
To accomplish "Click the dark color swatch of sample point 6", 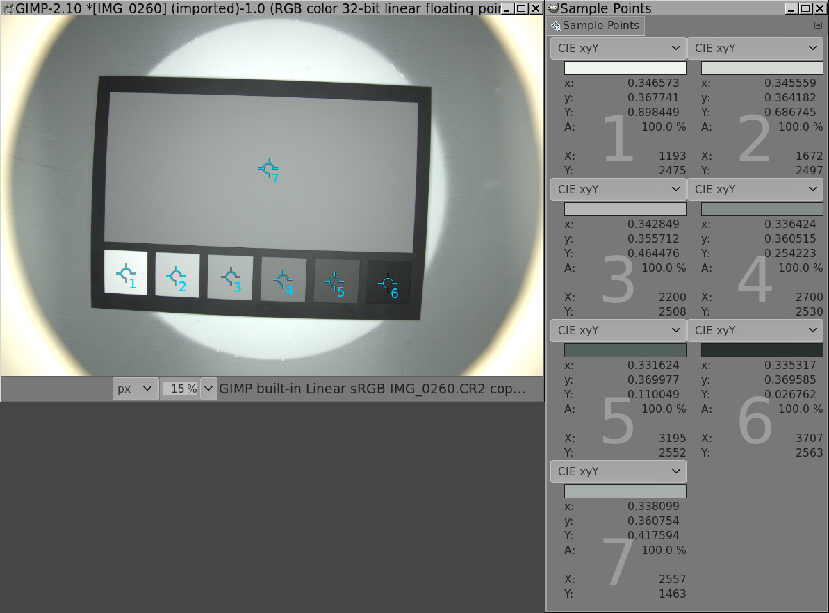I will point(762,350).
